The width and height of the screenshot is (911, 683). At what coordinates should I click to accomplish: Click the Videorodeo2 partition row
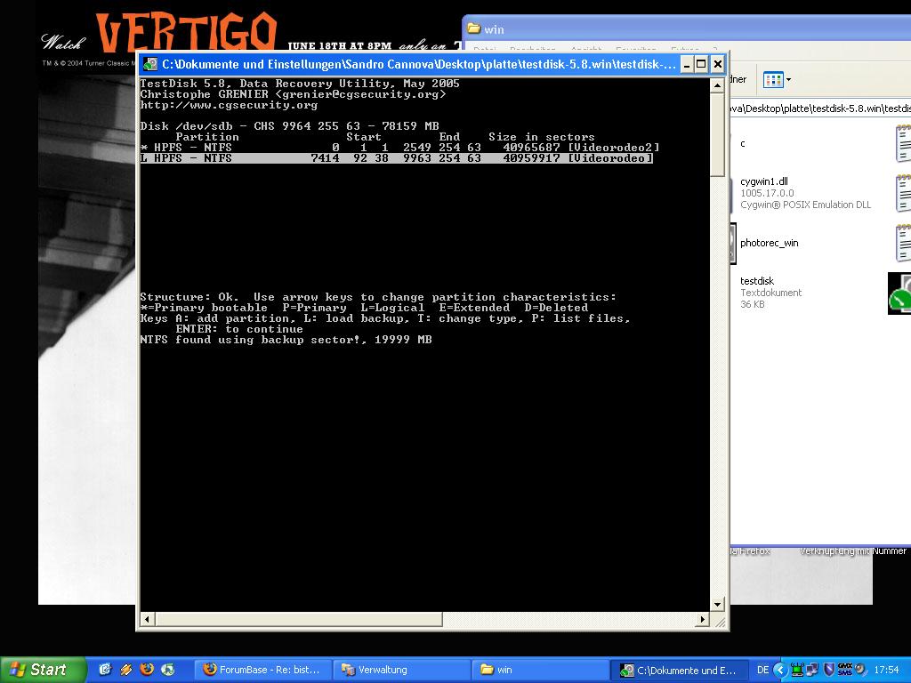(399, 148)
